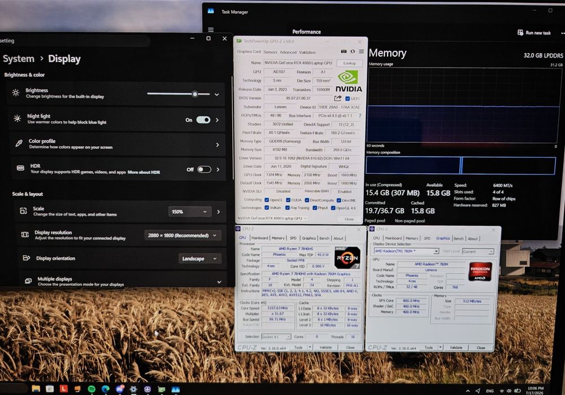Image resolution: width=565 pixels, height=395 pixels.
Task: Toggle the OpenCL checkbox
Action: [x=267, y=200]
